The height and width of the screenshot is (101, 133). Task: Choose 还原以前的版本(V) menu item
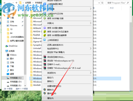[55, 45]
